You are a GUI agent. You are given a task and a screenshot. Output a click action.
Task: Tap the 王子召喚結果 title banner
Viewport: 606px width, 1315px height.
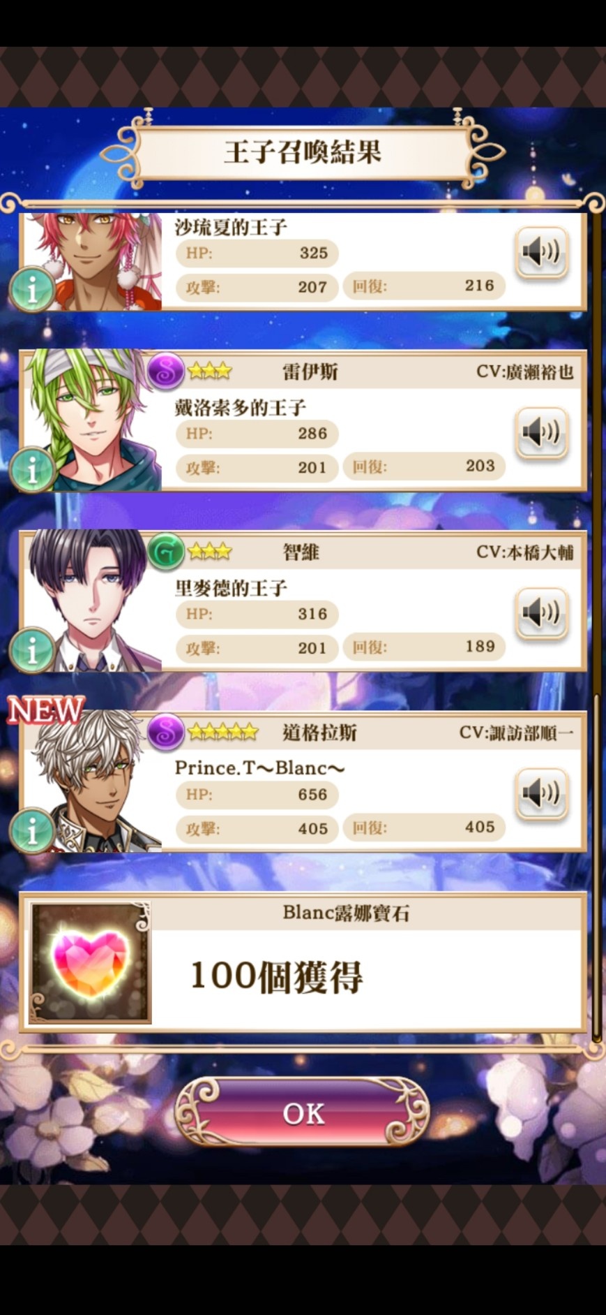302,152
